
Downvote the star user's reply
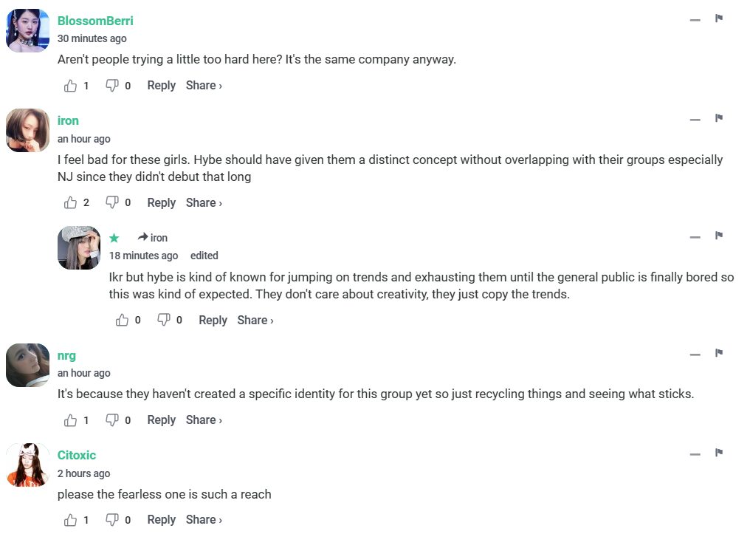[164, 321]
